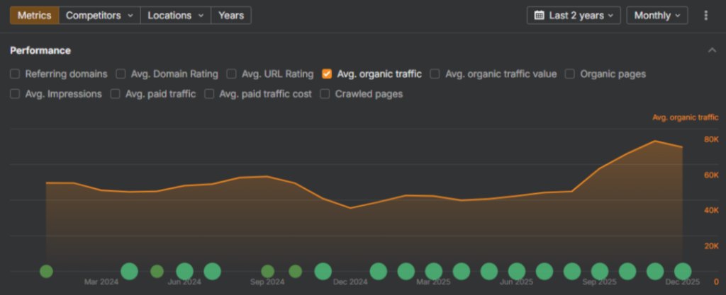726x295 pixels.
Task: Open the Last 2 years dropdown
Action: tap(574, 16)
